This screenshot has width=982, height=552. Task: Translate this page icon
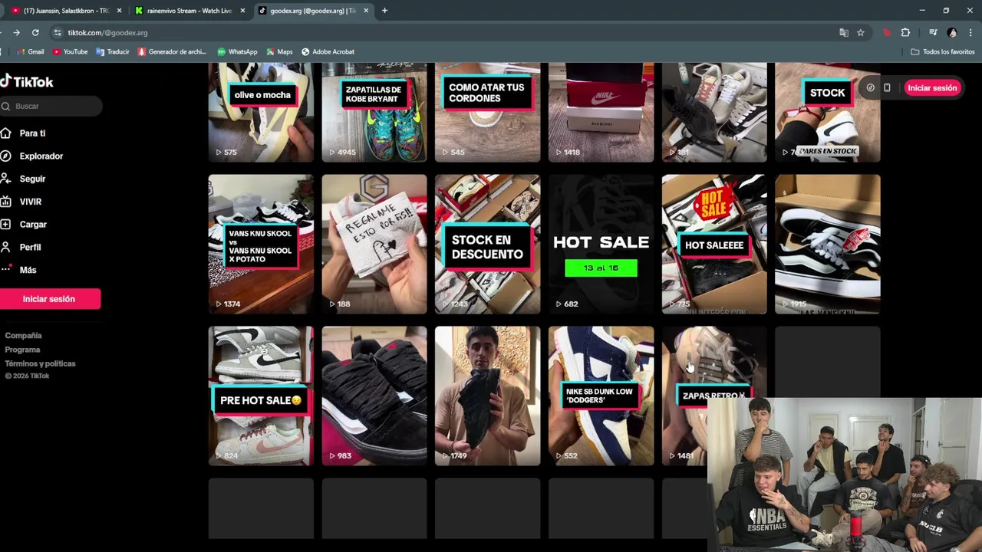click(844, 33)
